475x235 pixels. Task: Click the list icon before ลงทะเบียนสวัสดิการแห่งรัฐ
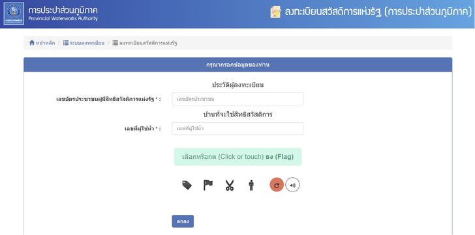[115, 43]
